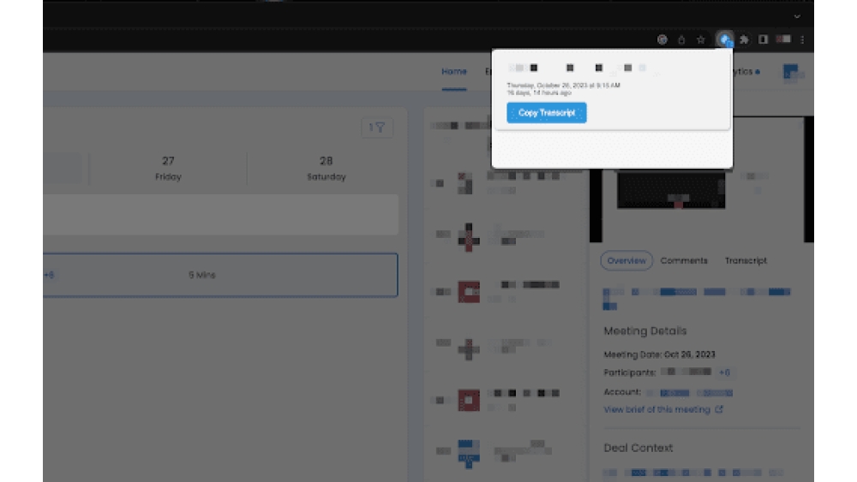The image size is (857, 482).
Task: Open the Chrome Extensions puzzle icon
Action: (x=744, y=39)
